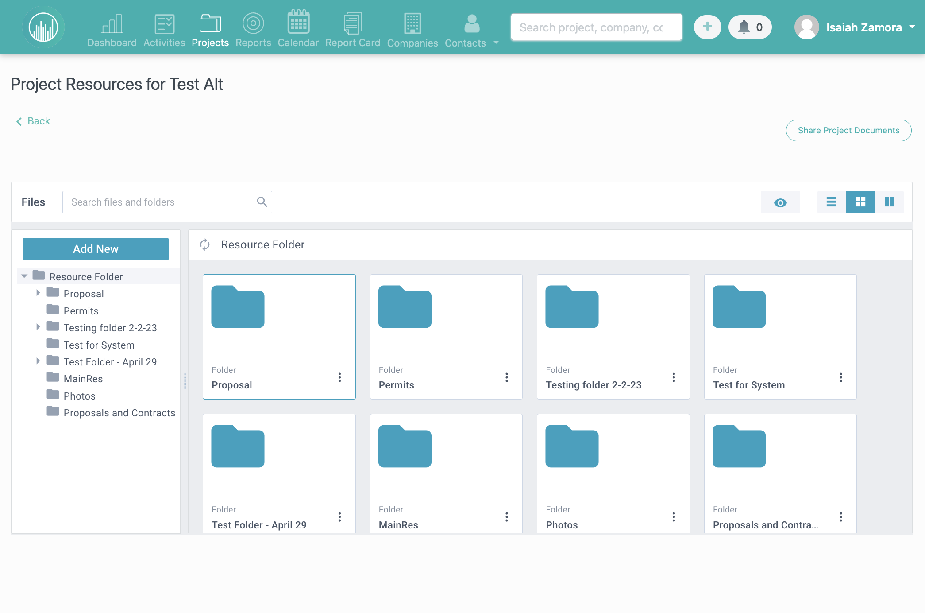Open the Companies building icon
The image size is (925, 613).
[x=412, y=23]
